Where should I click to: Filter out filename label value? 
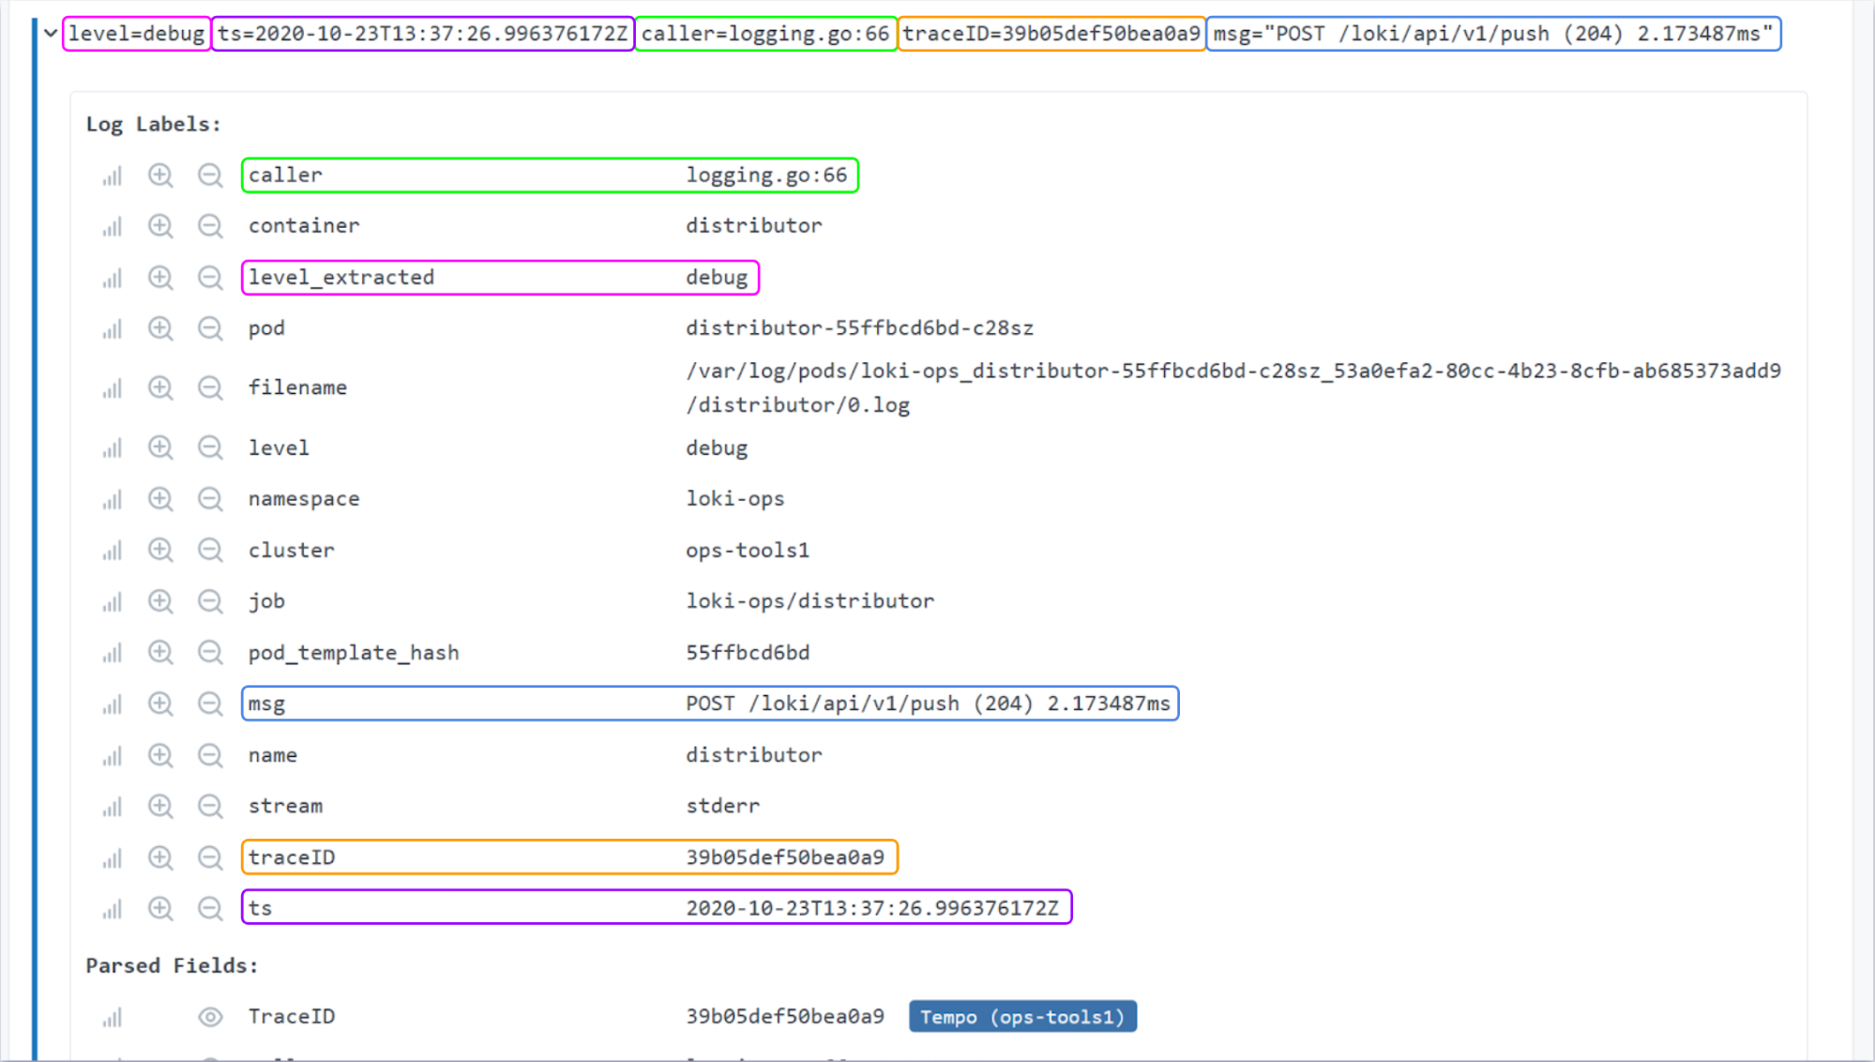pyautogui.click(x=210, y=387)
